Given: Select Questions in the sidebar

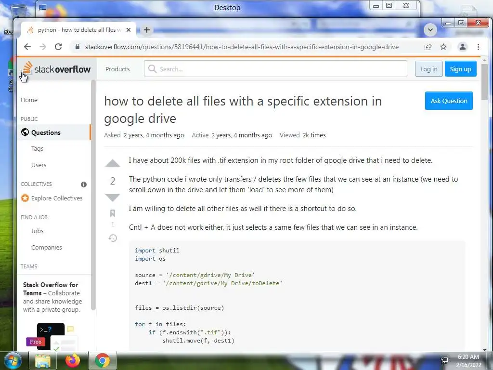Looking at the screenshot, I should (x=46, y=132).
